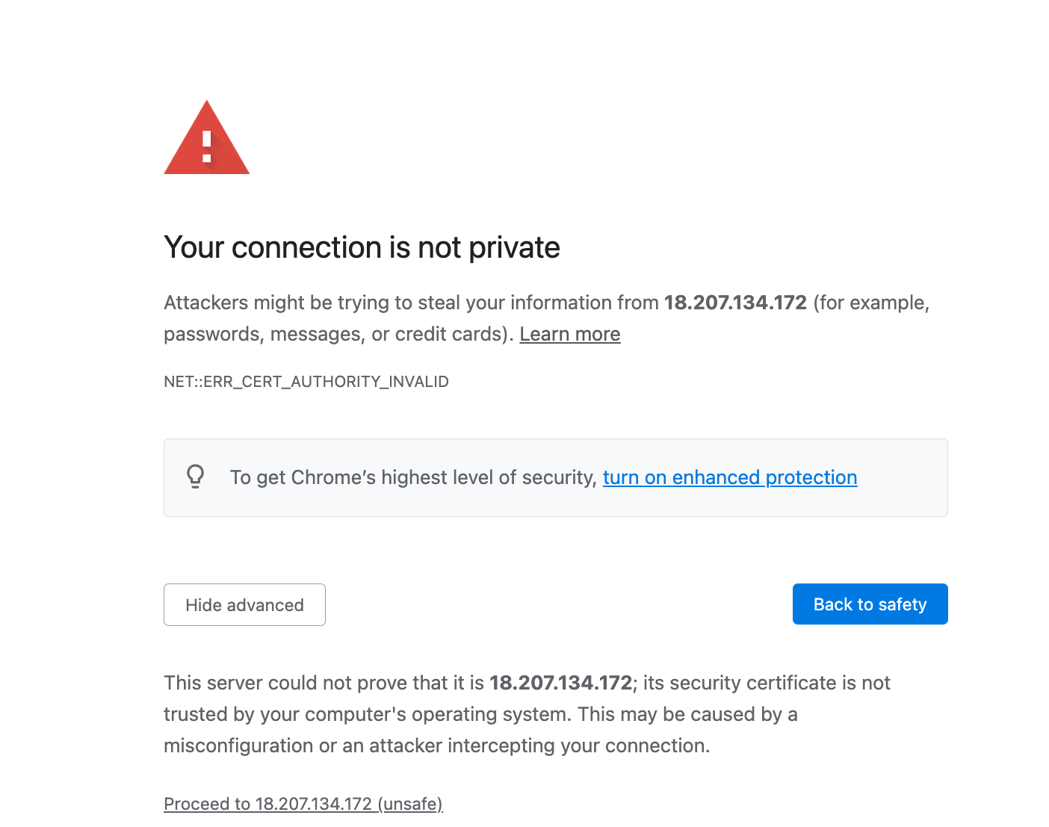Collapse details with Hide advanced button
Viewport: 1049px width, 827px height.
point(244,604)
